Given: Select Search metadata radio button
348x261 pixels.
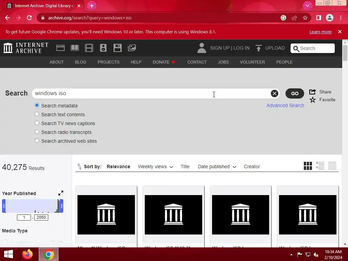Looking at the screenshot, I should [x=37, y=105].
